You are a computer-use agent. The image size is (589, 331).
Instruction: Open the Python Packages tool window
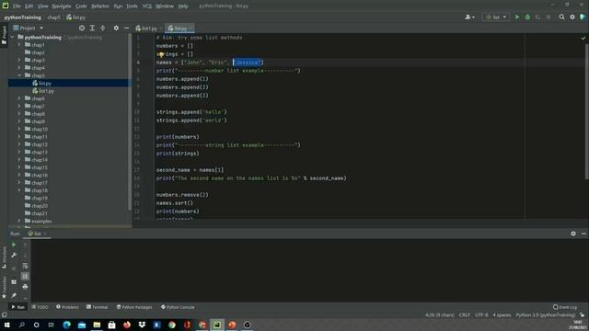[x=134, y=307]
